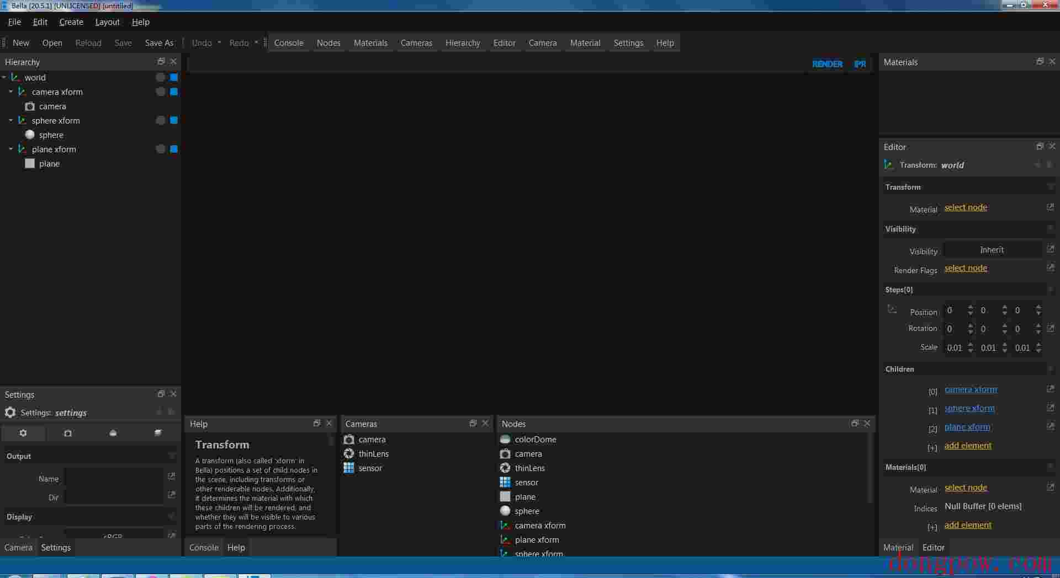The width and height of the screenshot is (1060, 578).
Task: Float the Hierarchy panel via undock icon
Action: [161, 61]
